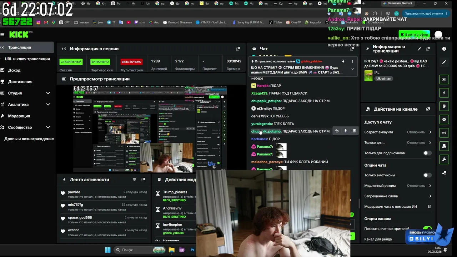The width and height of the screenshot is (457, 257).
Task: Toggle the mod actions document icon in right rail
Action: pyautogui.click(x=444, y=106)
